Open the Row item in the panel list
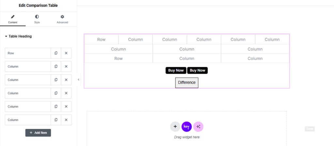Viewport: 334px width, 146px height. (x=28, y=53)
